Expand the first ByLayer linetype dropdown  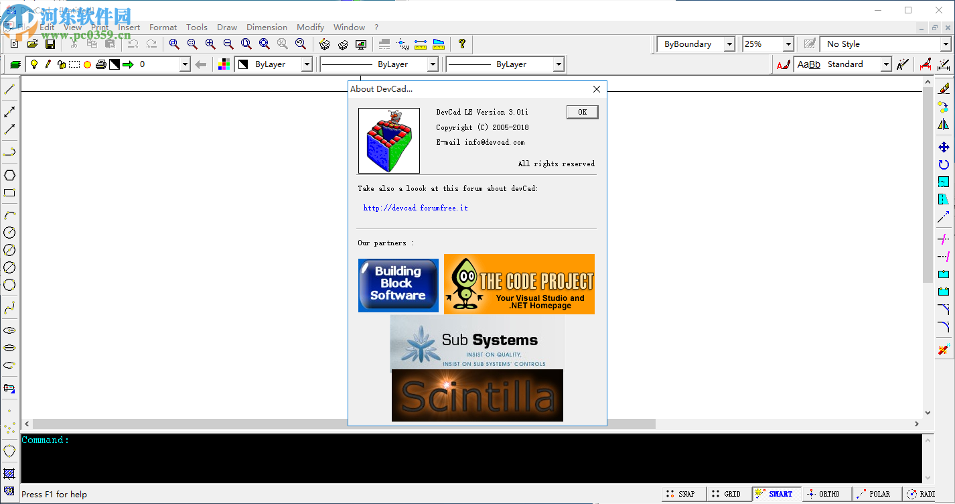point(433,64)
